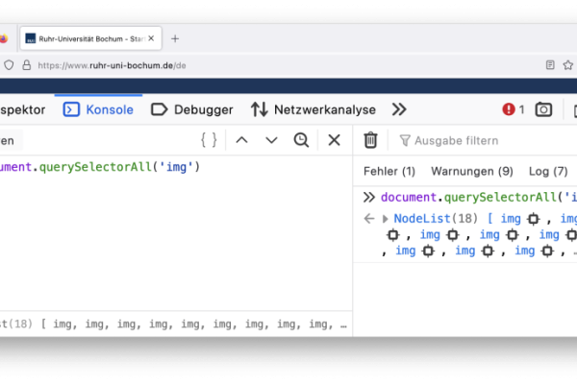Click querySelectorAll code in editor
The image size is (577, 384).
point(95,167)
